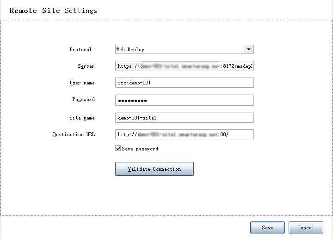Click the Password label
This screenshot has width=333, height=239.
tap(84, 99)
